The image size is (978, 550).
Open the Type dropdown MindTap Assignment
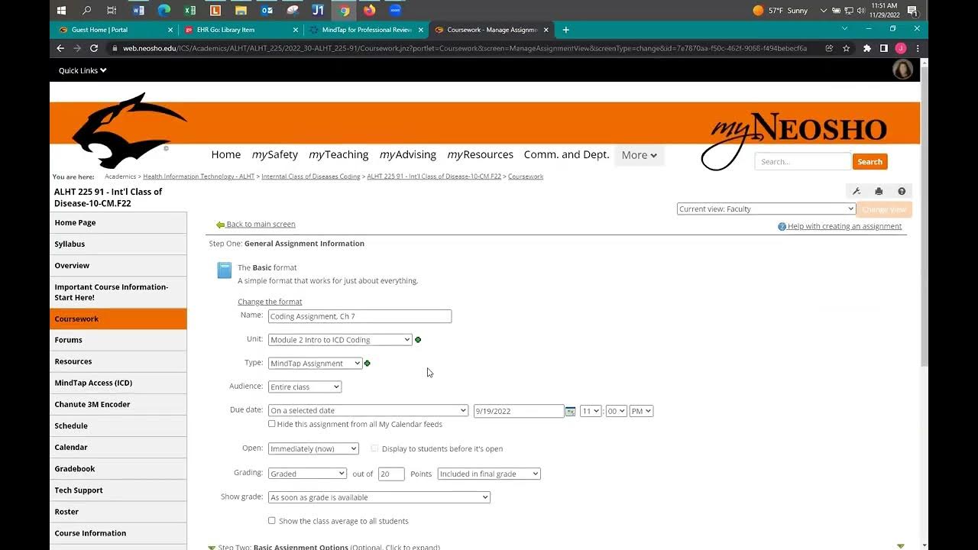pyautogui.click(x=315, y=364)
